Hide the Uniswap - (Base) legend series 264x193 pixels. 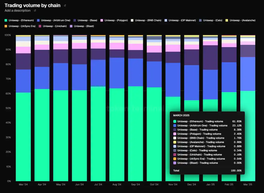click(x=87, y=20)
